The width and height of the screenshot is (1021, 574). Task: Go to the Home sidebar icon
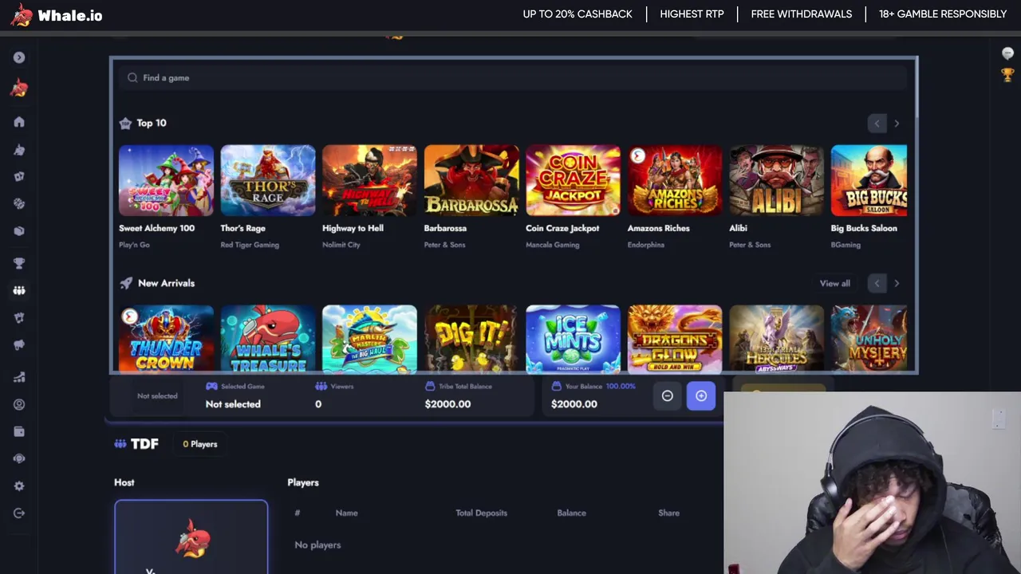19,122
